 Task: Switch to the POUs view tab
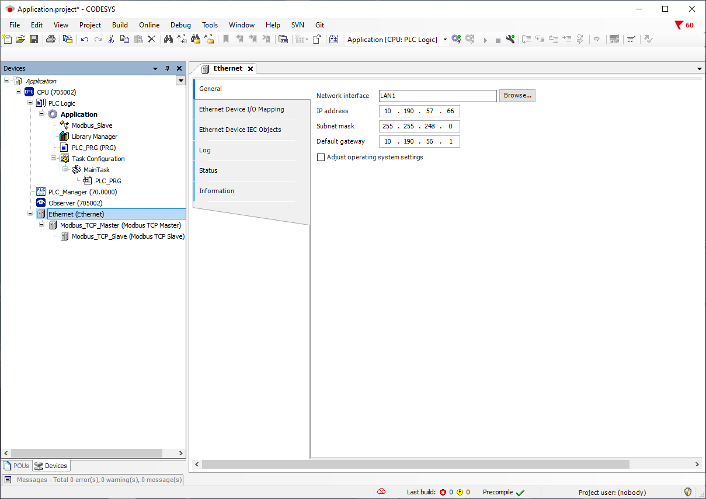[x=16, y=466]
